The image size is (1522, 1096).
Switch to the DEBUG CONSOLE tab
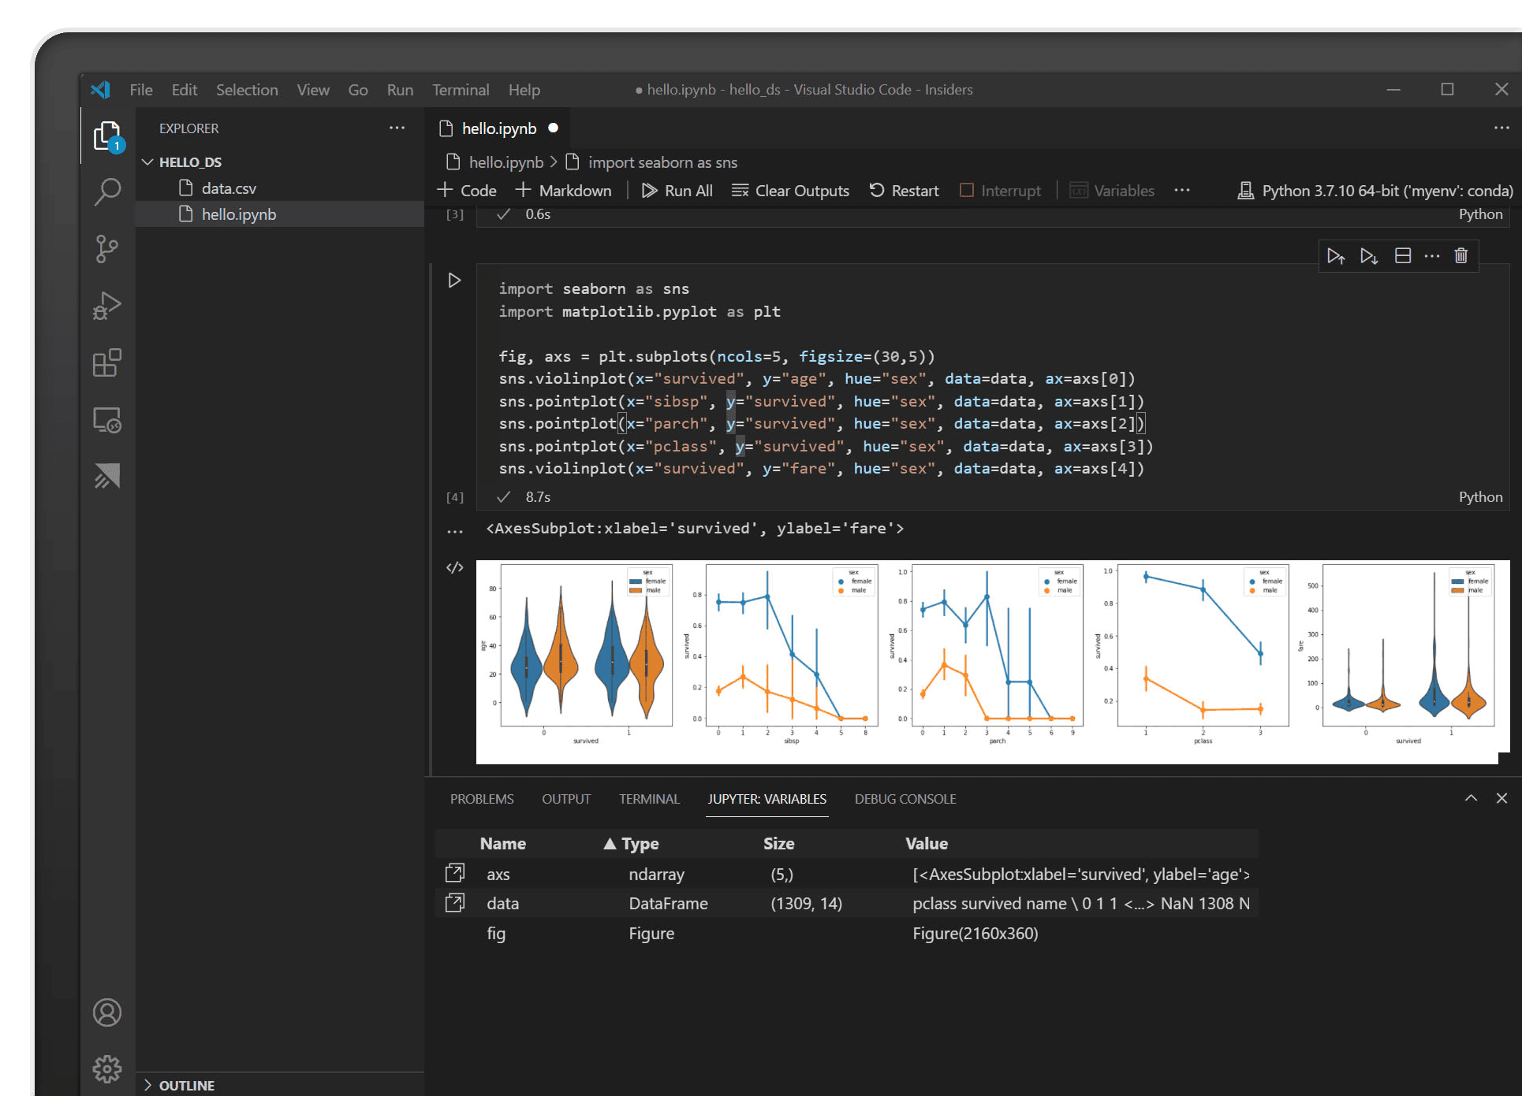pyautogui.click(x=905, y=799)
